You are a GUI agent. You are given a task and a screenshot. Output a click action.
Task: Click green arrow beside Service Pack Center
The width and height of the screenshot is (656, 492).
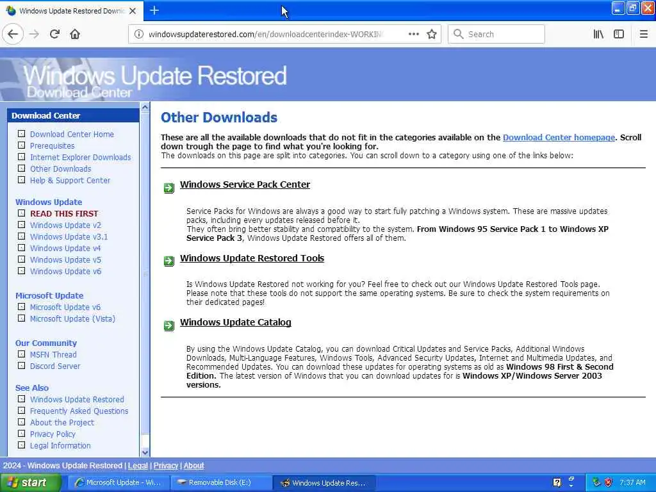168,188
